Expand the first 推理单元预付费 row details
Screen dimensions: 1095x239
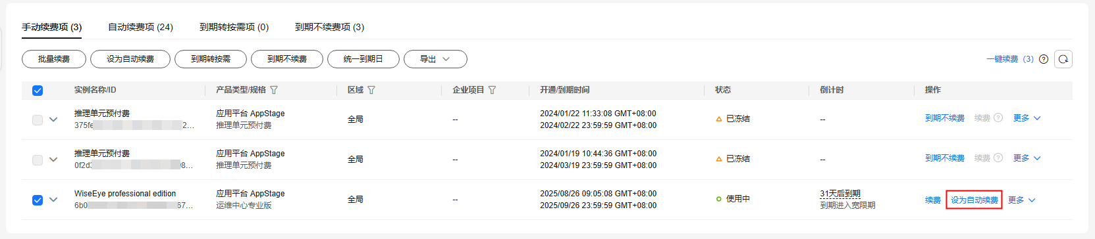53,119
